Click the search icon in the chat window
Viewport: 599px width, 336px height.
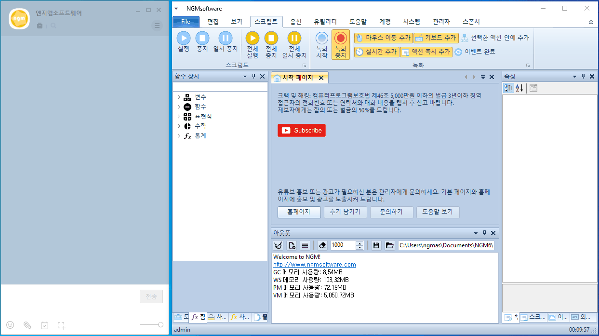[53, 26]
